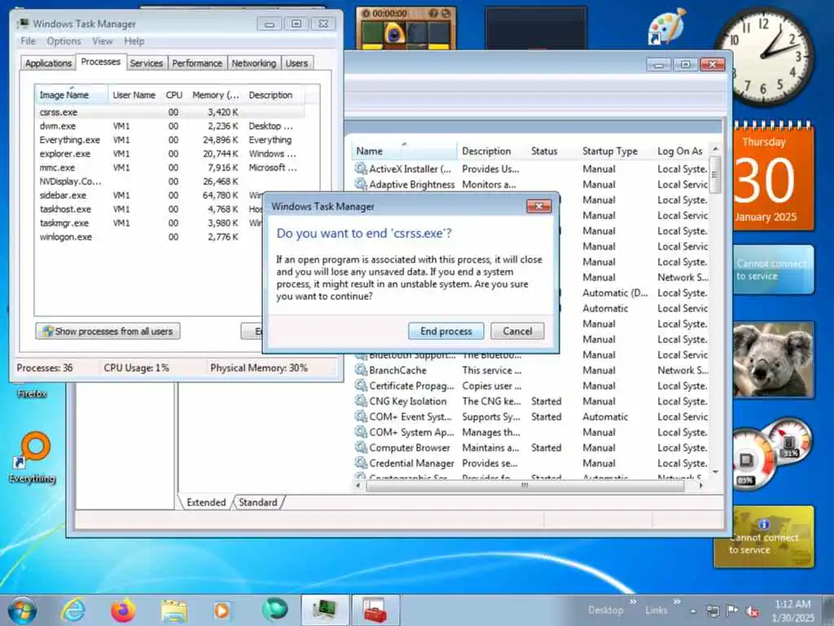834x626 pixels.
Task: Switch to Services toolbox taskbar button
Action: (375, 610)
